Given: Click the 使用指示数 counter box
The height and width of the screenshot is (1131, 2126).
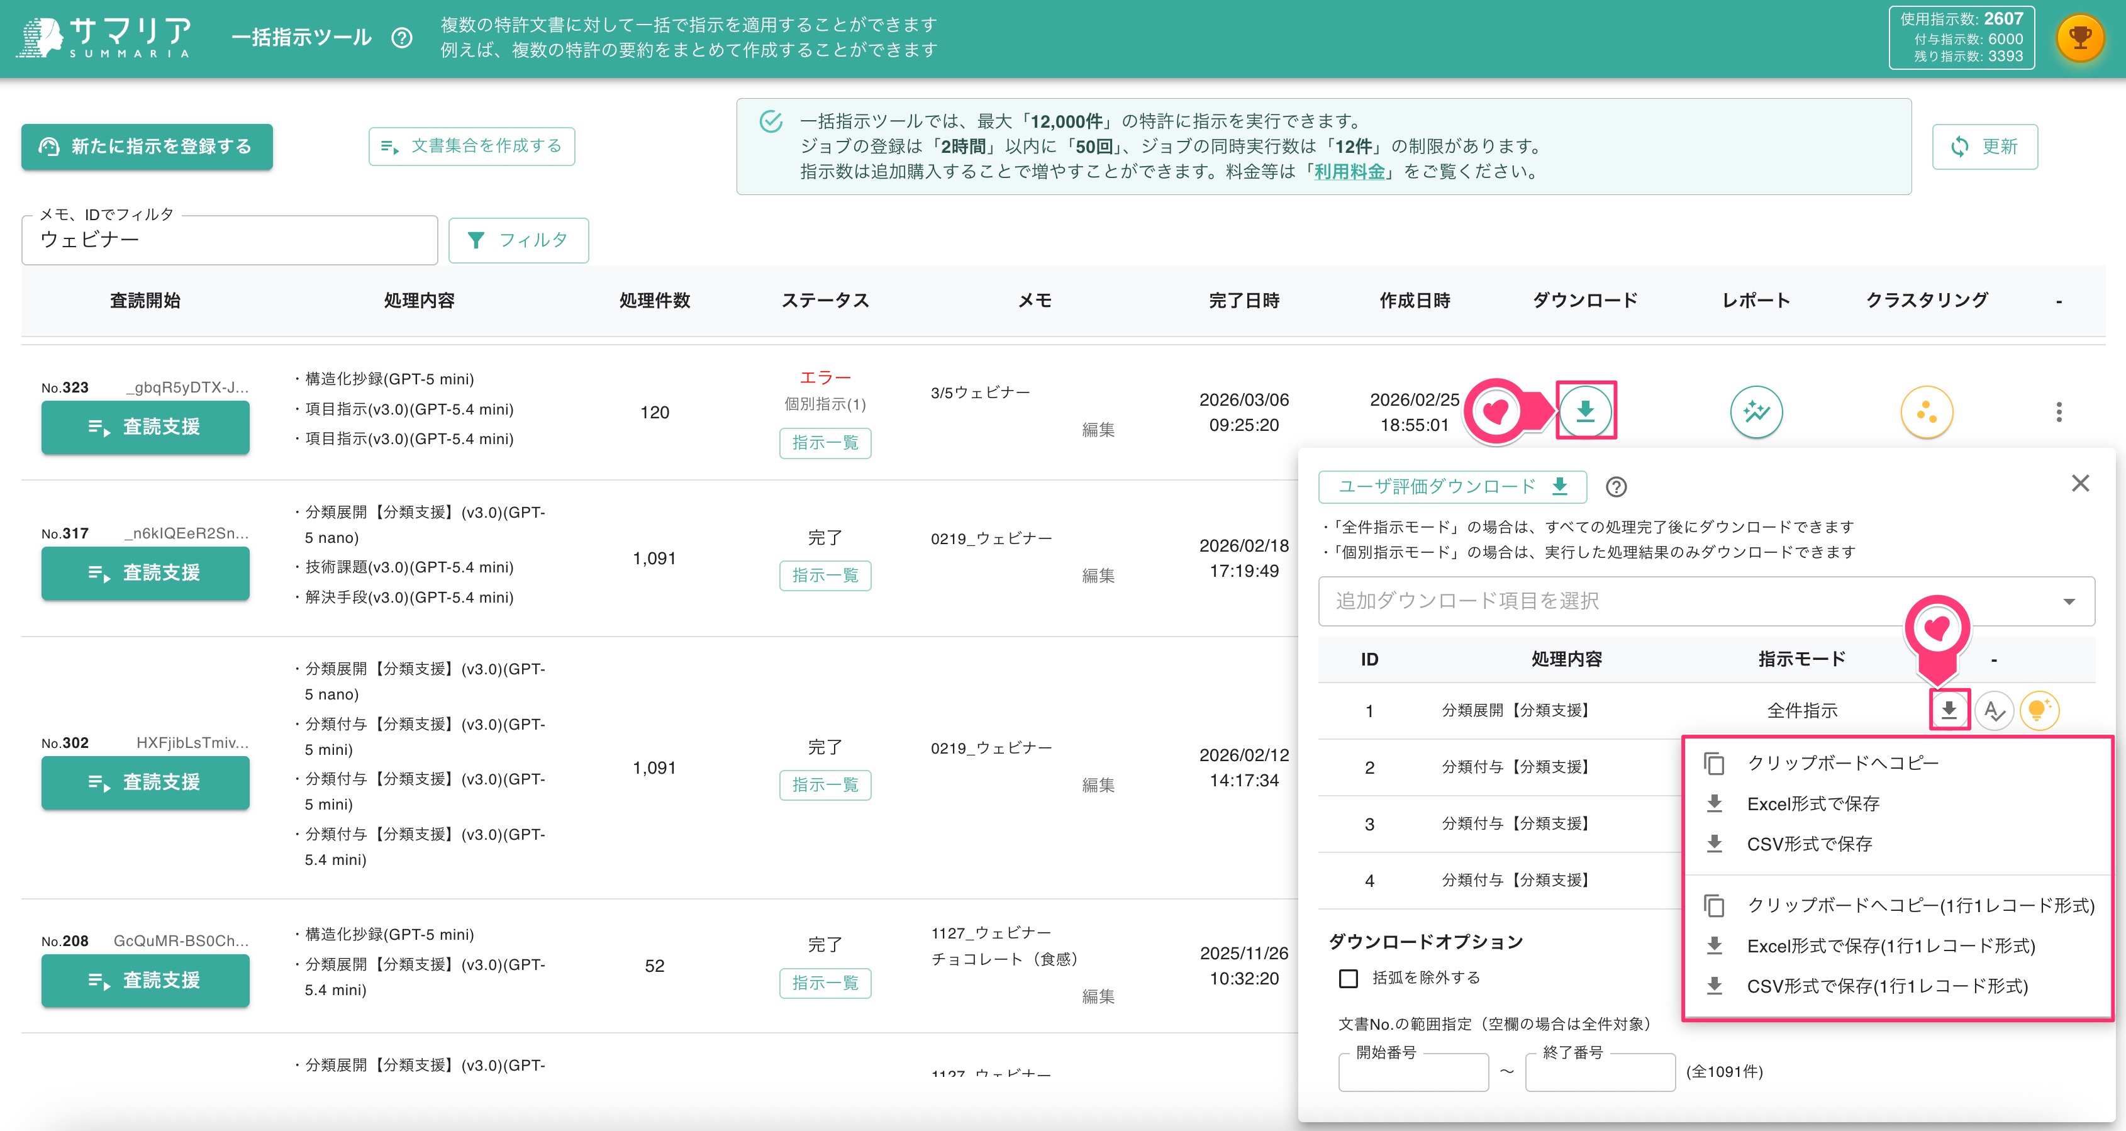Looking at the screenshot, I should (1961, 38).
